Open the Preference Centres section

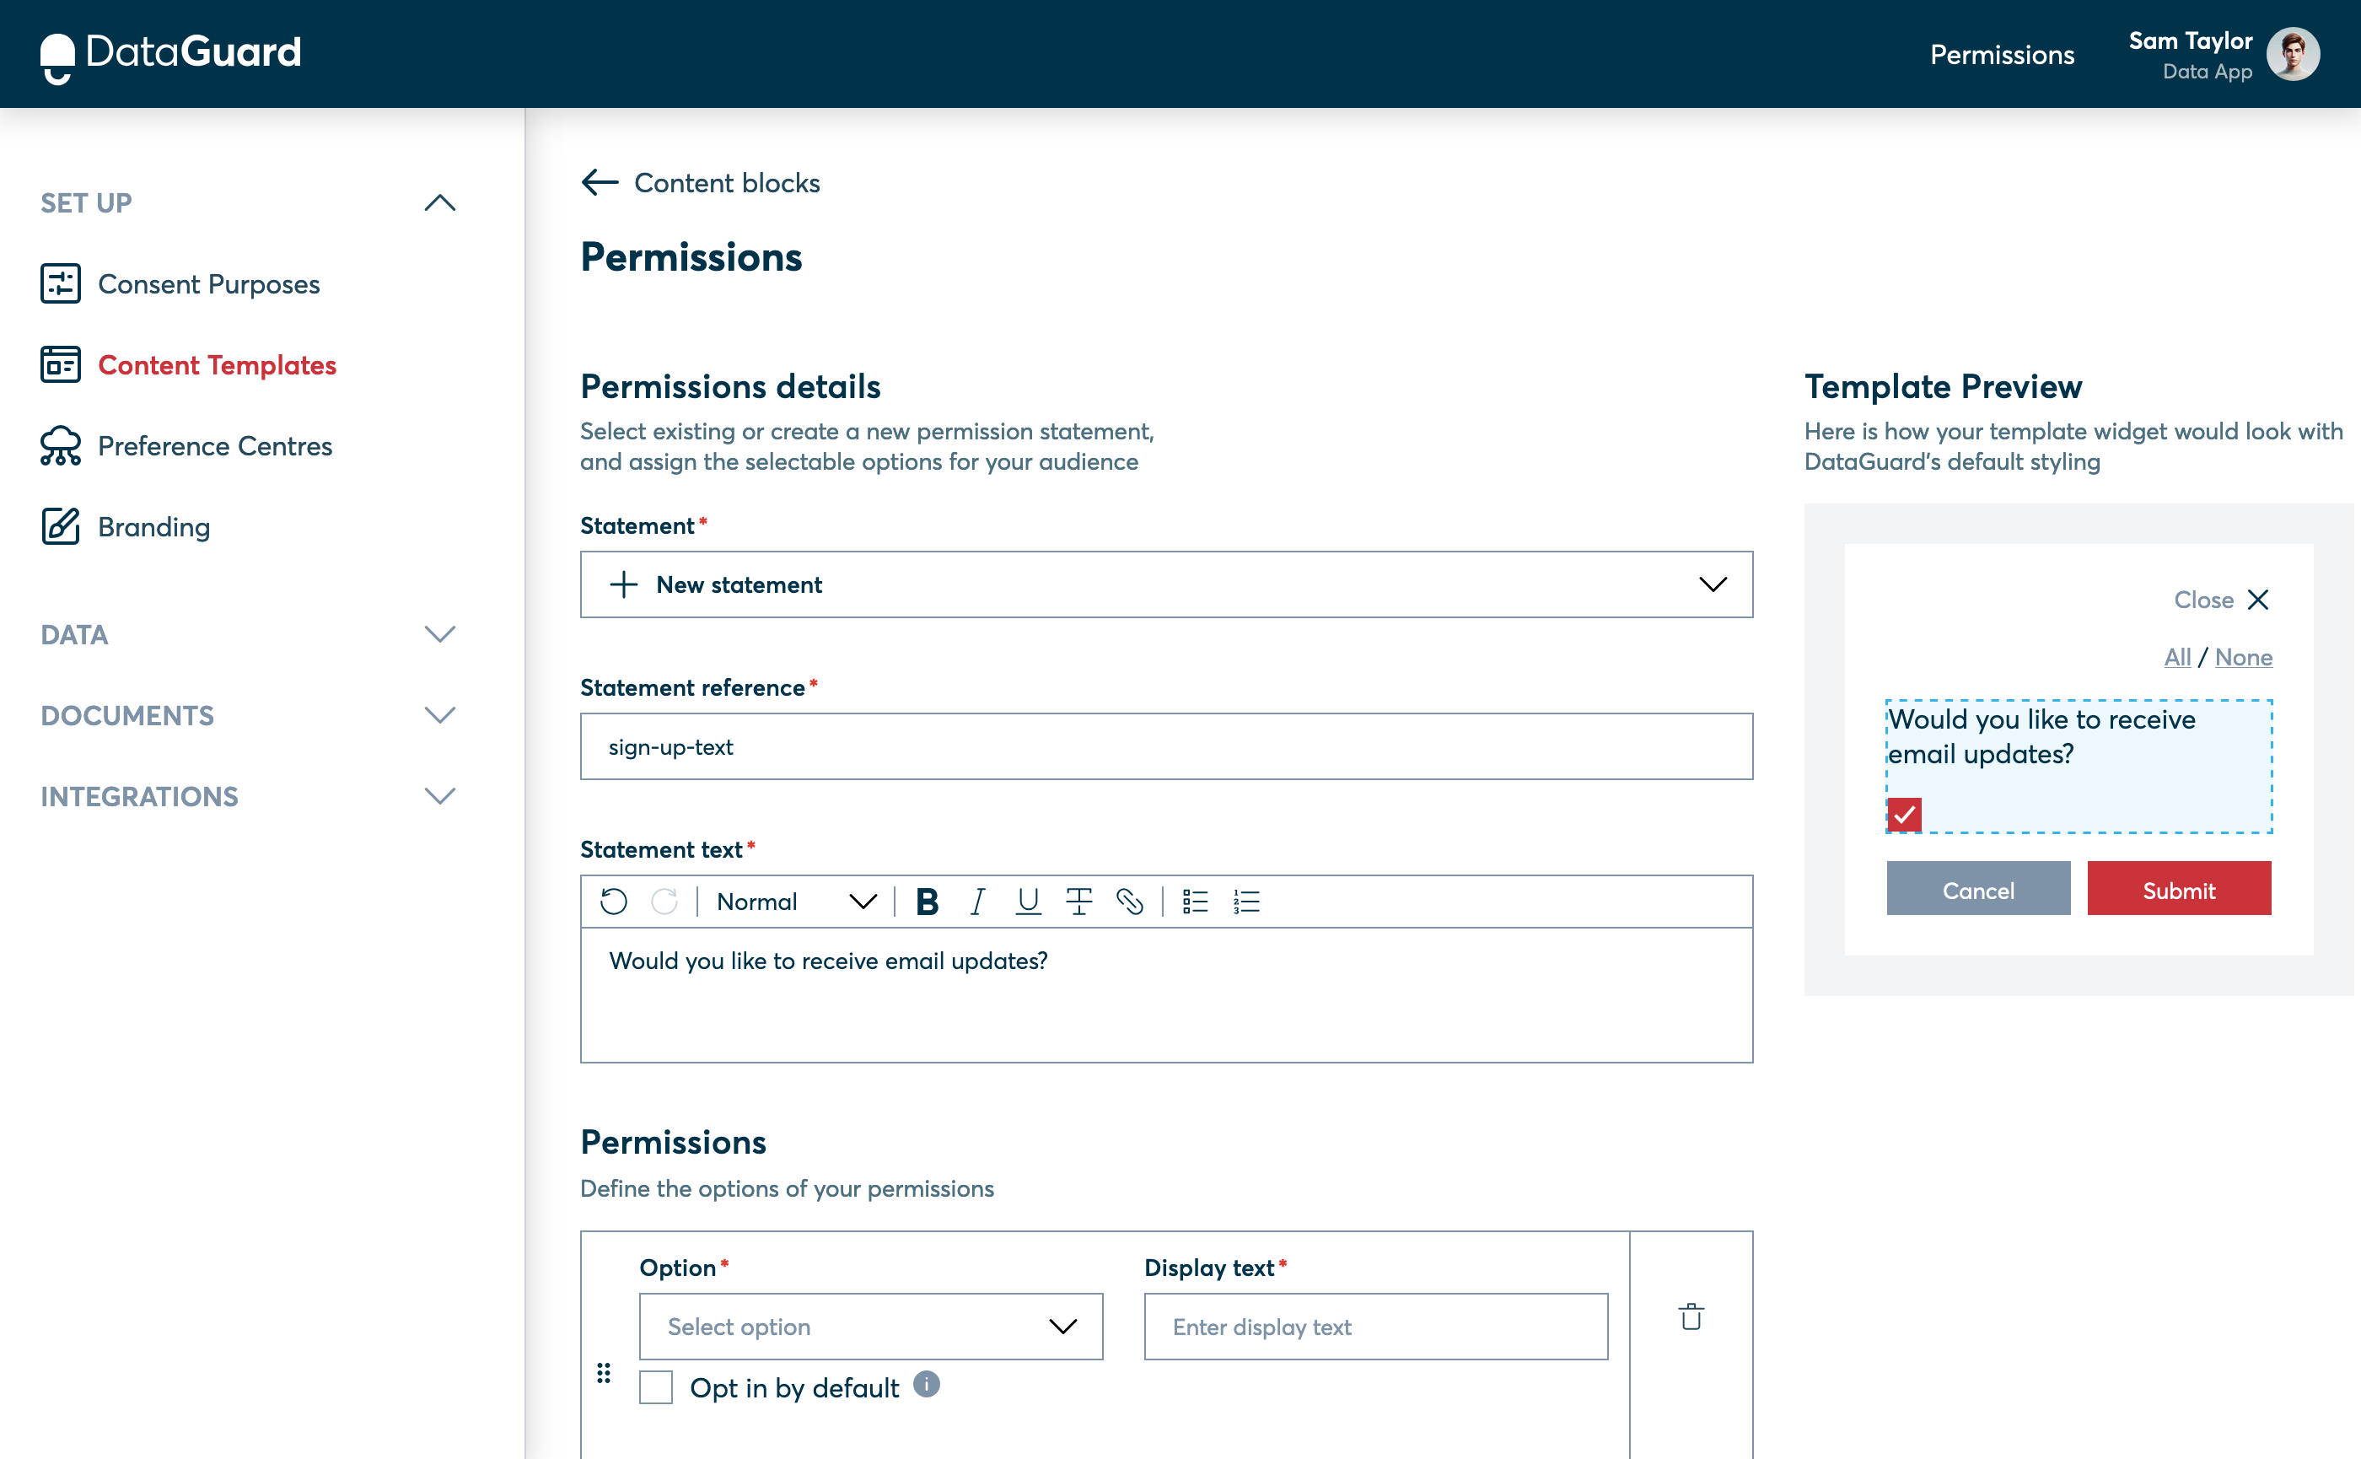[x=214, y=445]
